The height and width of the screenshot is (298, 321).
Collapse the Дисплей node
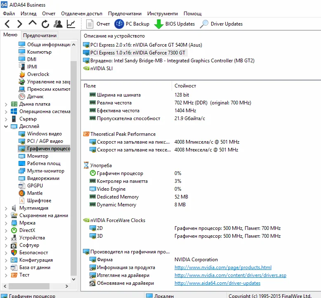coord(6,126)
